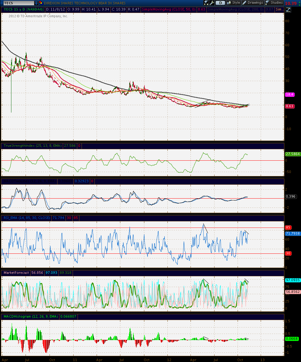
Task: Click the truncated 'Sim...' study label
Action: point(280,10)
